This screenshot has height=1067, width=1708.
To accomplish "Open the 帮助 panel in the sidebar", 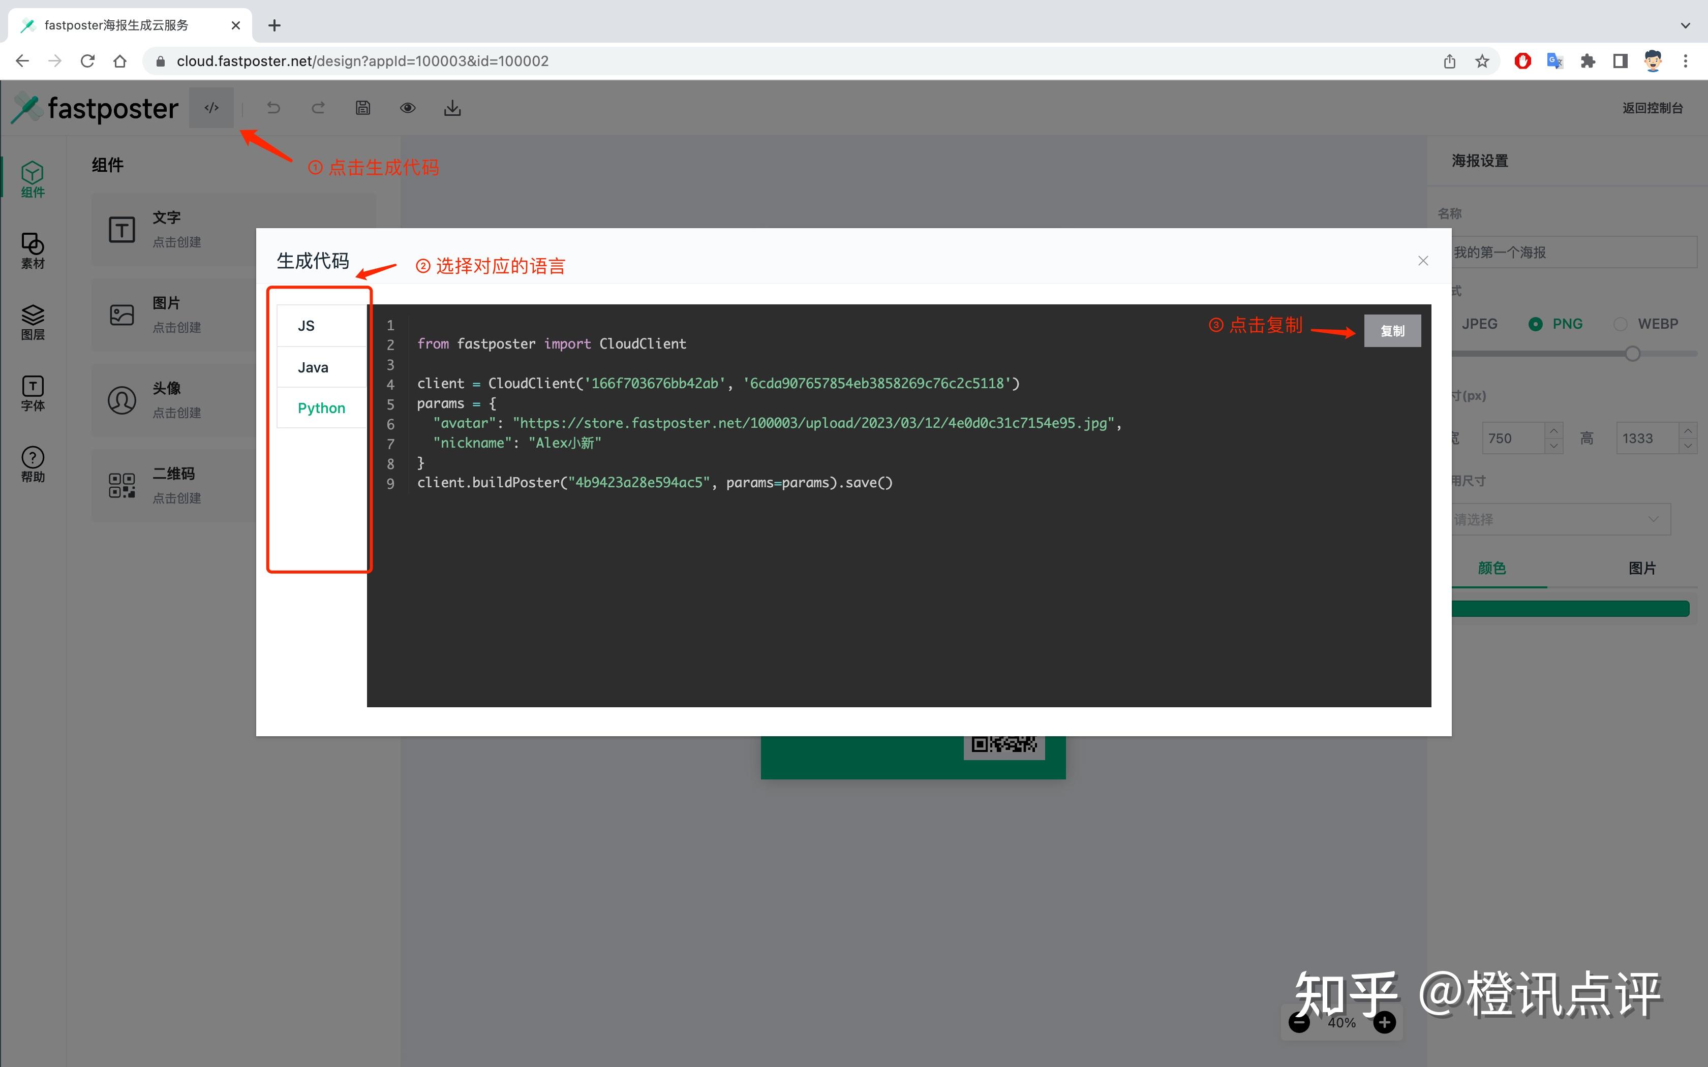I will tap(33, 463).
